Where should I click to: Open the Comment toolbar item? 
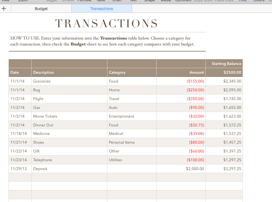click(x=183, y=1)
